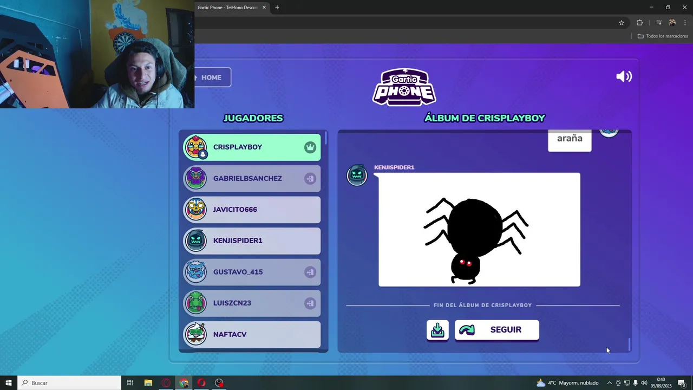Viewport: 693px width, 390px height.
Task: Show hidden system tray icons
Action: point(609,383)
